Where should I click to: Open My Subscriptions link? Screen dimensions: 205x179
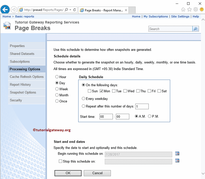click(156, 16)
